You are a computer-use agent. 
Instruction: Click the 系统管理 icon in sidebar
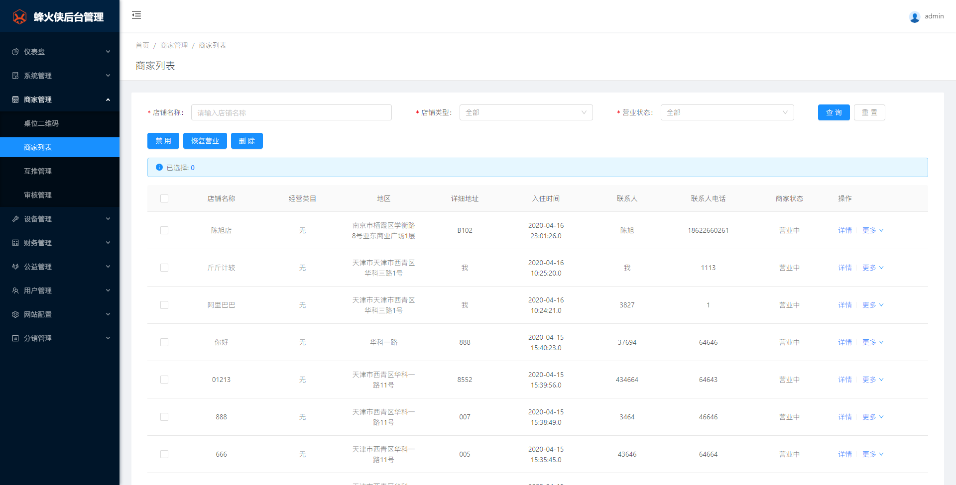[15, 76]
